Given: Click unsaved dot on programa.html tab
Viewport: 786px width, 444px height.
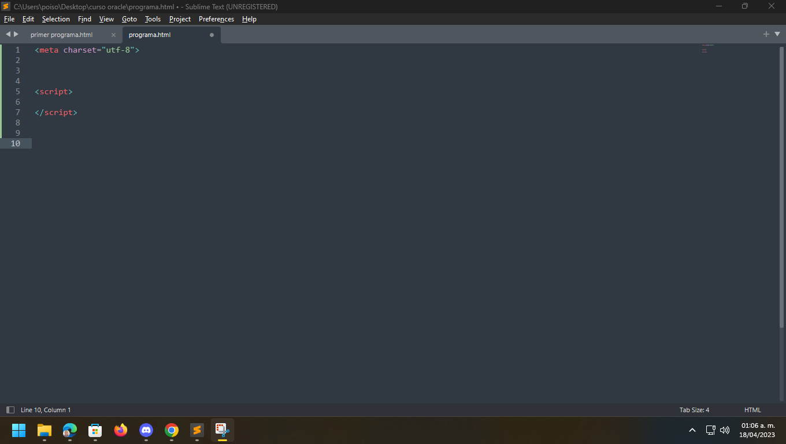Looking at the screenshot, I should pyautogui.click(x=212, y=35).
